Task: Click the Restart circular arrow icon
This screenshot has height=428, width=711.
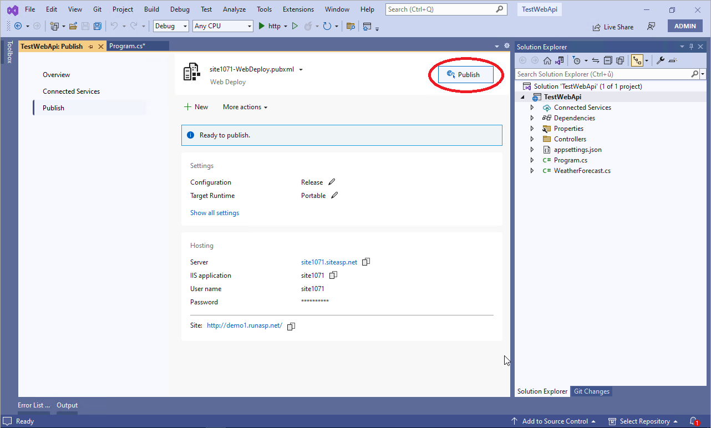Action: tap(327, 26)
